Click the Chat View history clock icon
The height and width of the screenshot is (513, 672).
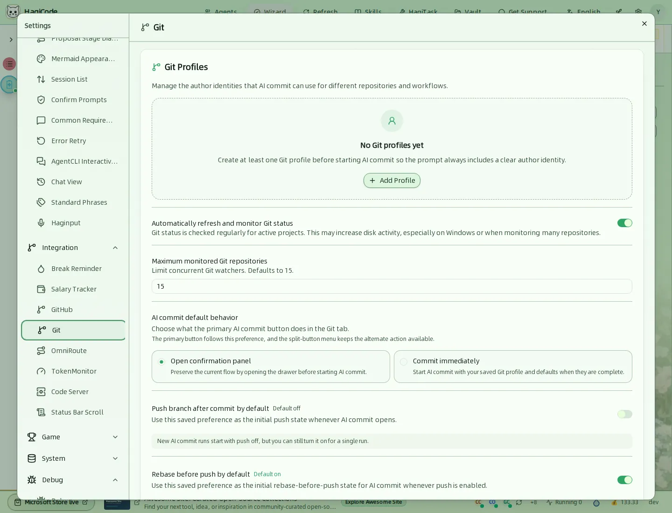click(41, 182)
